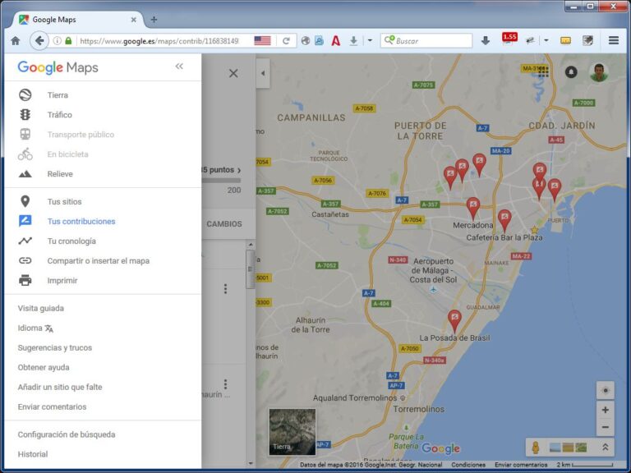Click the terrain mountain icon
The height and width of the screenshot is (473, 631).
point(25,174)
